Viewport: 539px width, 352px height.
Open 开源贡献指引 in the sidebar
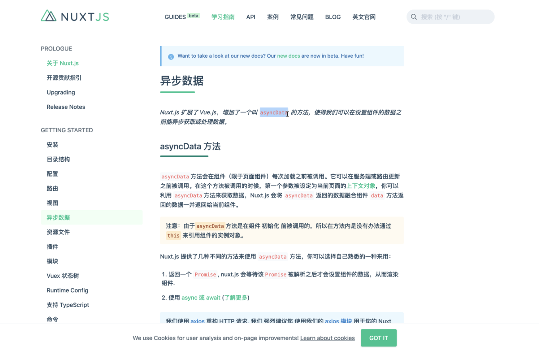[x=64, y=78]
